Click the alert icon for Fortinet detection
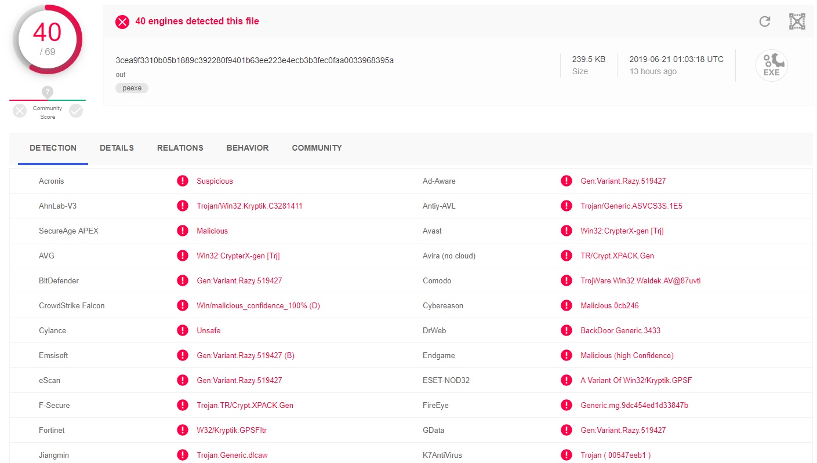Viewport: 817px width, 463px height. 183,430
